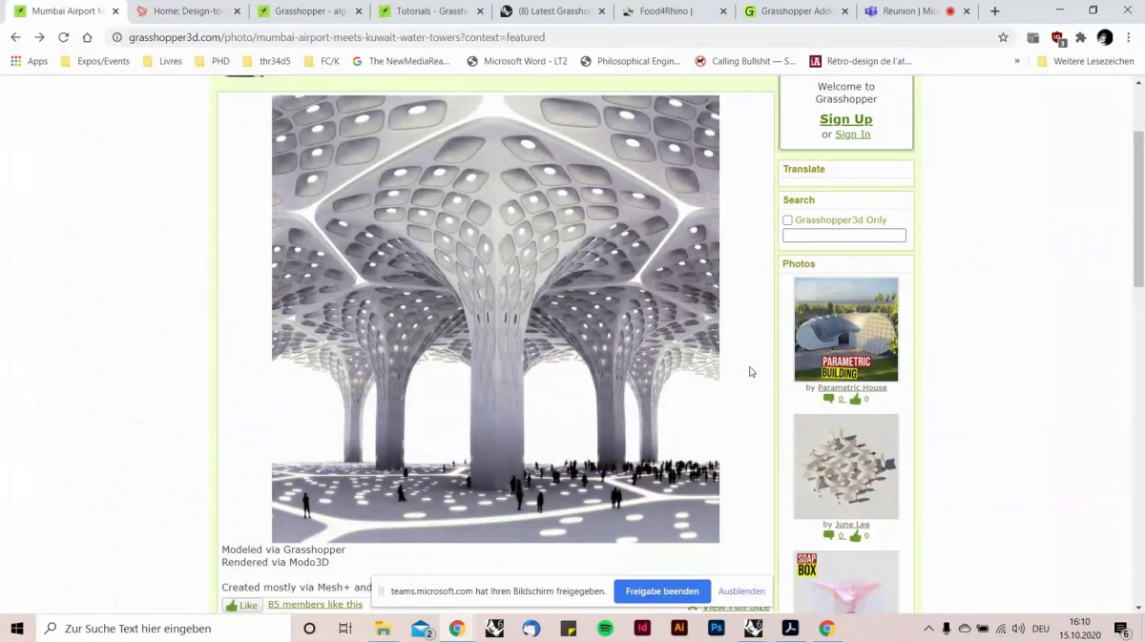
Task: Bookmark this page with the star icon
Action: pyautogui.click(x=1003, y=37)
